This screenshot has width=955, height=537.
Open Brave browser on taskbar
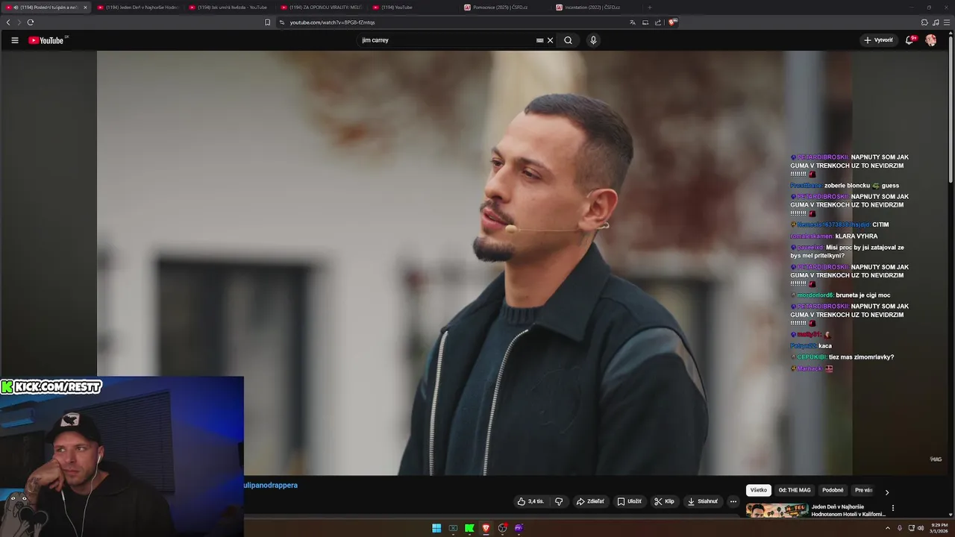pos(486,528)
